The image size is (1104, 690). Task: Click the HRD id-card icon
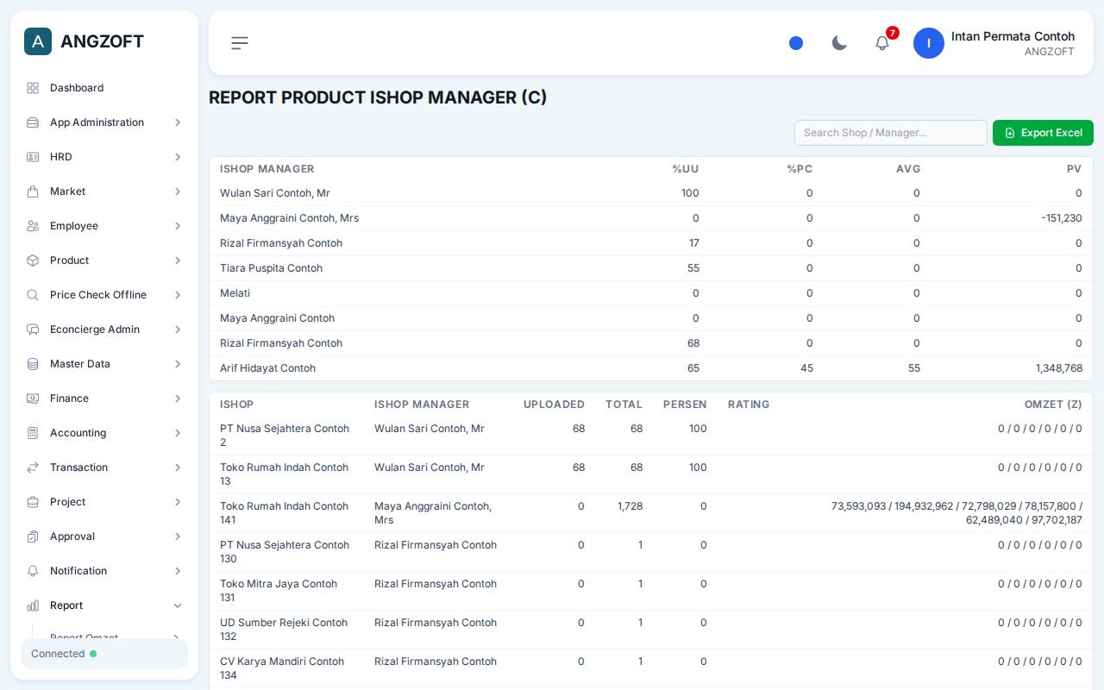click(x=33, y=157)
